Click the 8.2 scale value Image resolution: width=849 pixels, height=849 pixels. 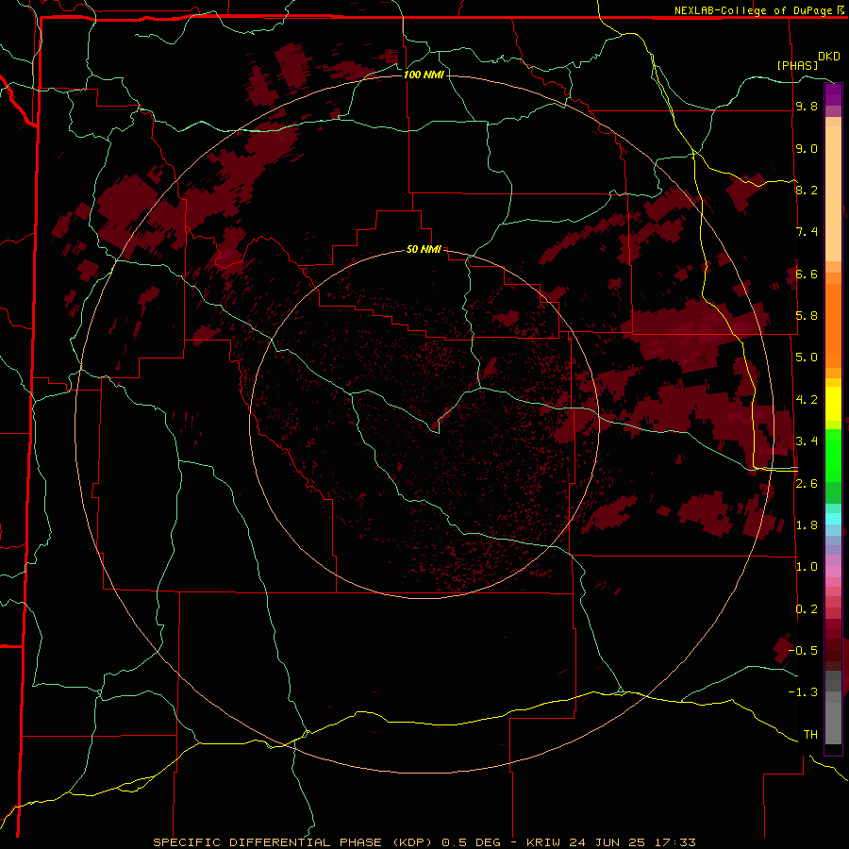click(807, 190)
